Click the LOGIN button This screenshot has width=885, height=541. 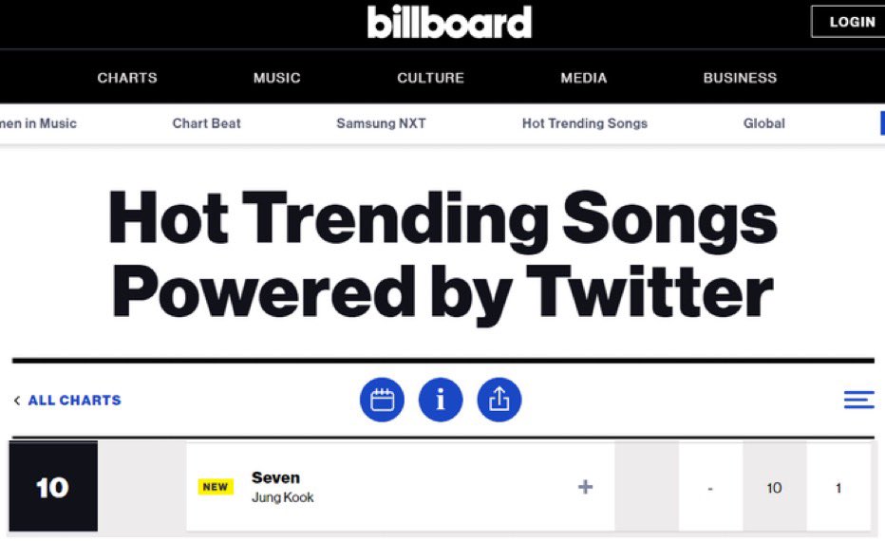(852, 22)
